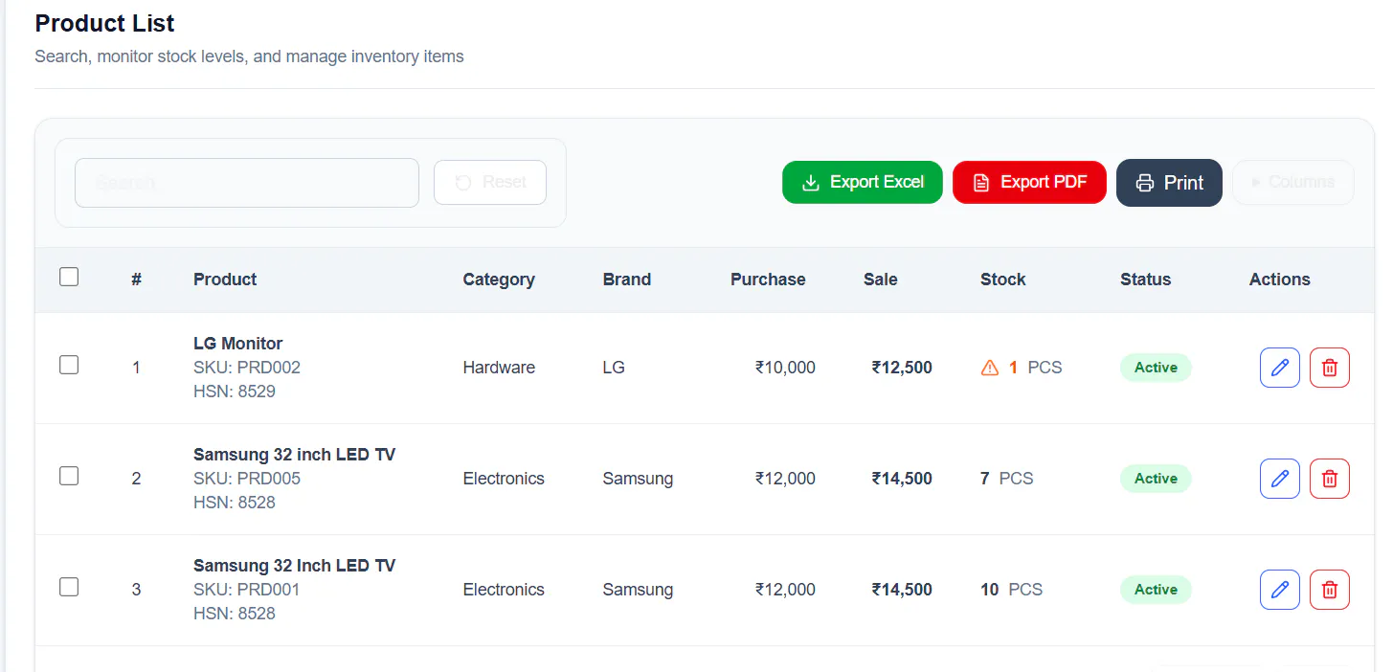This screenshot has width=1393, height=672.
Task: Click Samsung 32 Inch LED TV name in row 3
Action: (294, 566)
